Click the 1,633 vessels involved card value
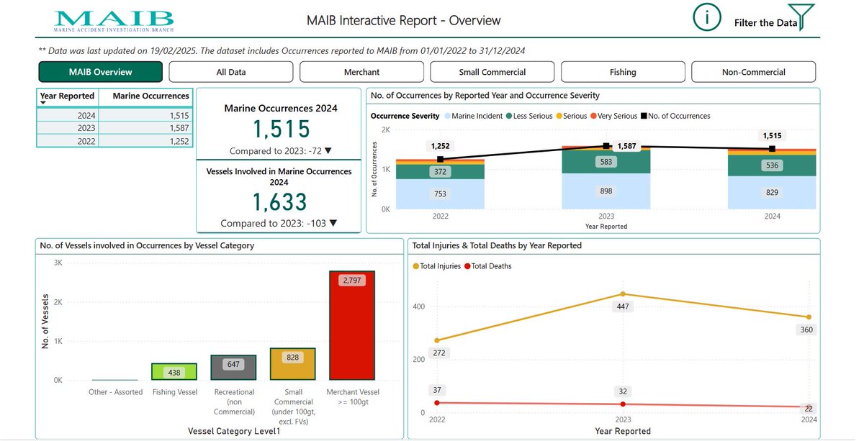 pyautogui.click(x=281, y=202)
